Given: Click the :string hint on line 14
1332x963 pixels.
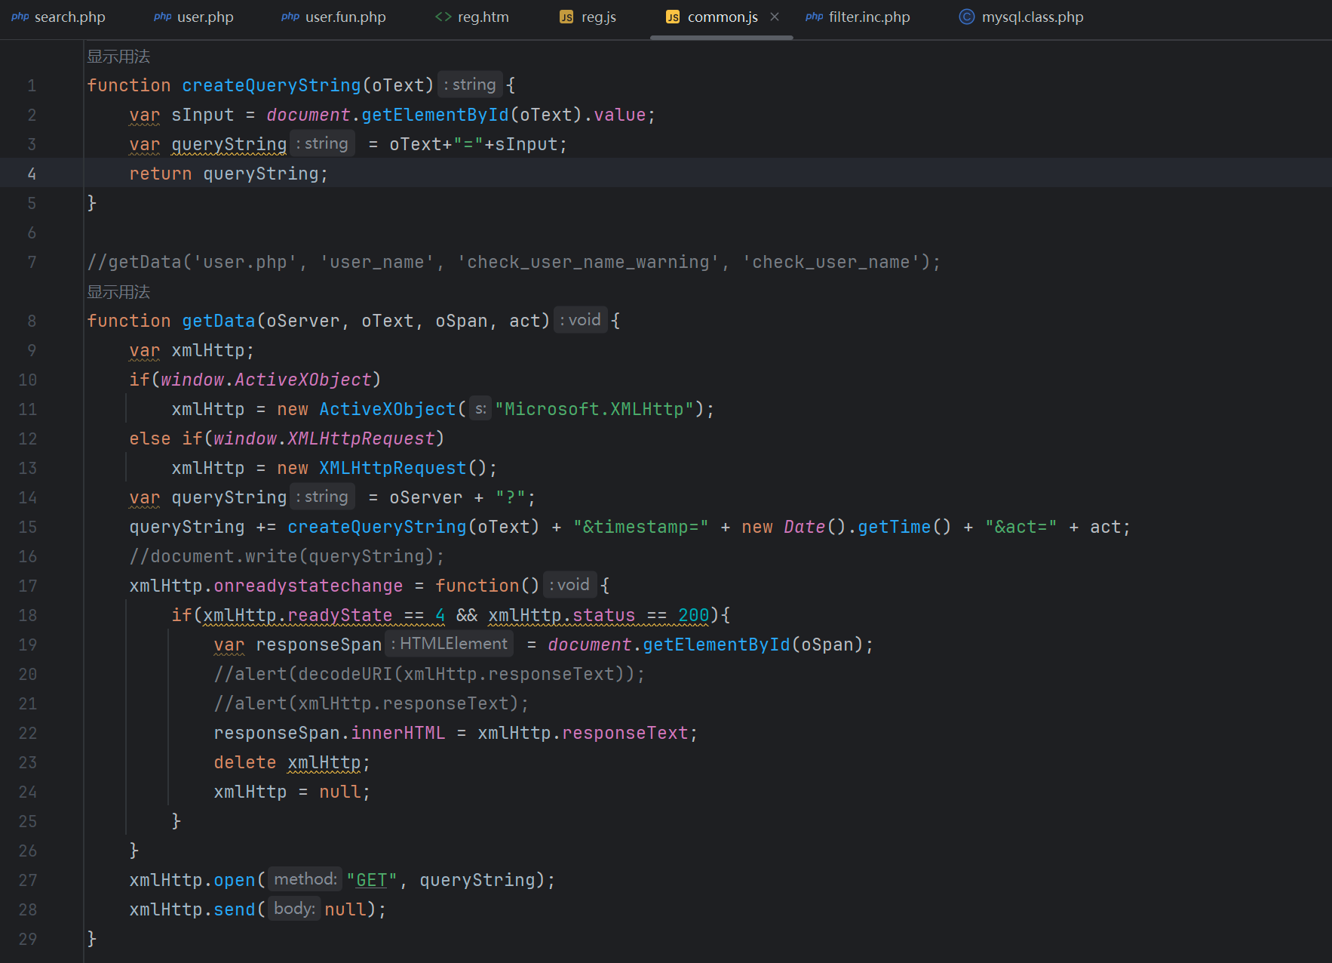Looking at the screenshot, I should point(322,497).
